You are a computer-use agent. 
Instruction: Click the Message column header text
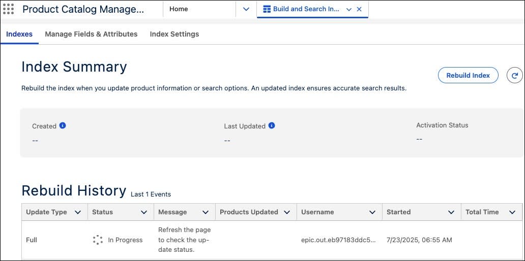pyautogui.click(x=172, y=212)
